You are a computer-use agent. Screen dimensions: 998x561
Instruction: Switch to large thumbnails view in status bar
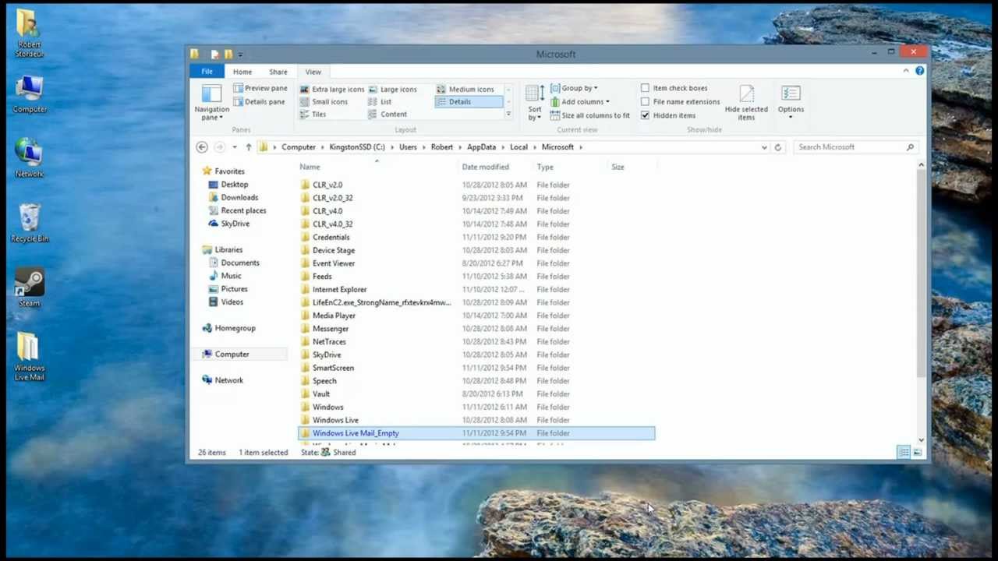click(x=917, y=453)
